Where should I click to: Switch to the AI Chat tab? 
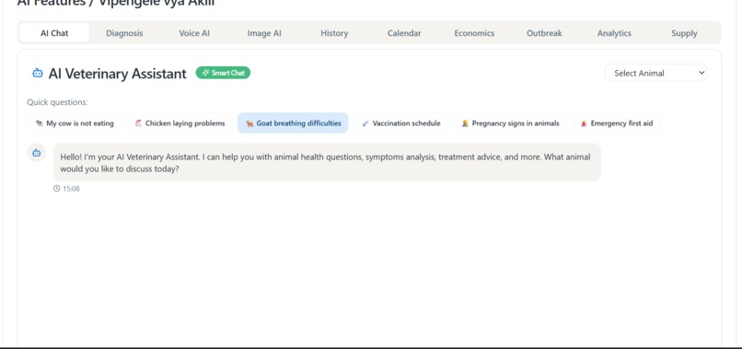click(54, 33)
